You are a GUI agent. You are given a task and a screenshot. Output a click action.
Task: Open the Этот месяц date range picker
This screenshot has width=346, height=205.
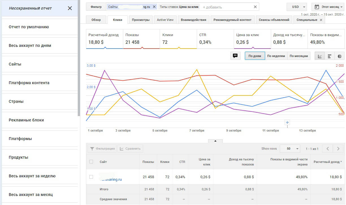(x=328, y=7)
